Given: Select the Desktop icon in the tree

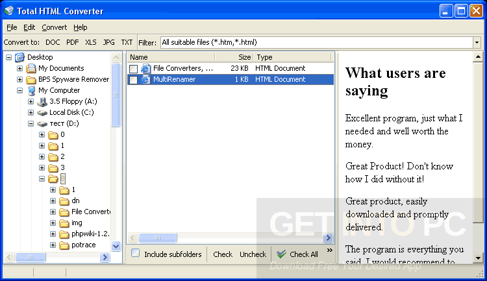Looking at the screenshot, I should (x=20, y=57).
